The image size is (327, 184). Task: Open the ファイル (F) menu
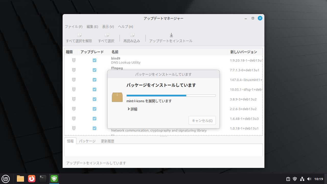(74, 27)
